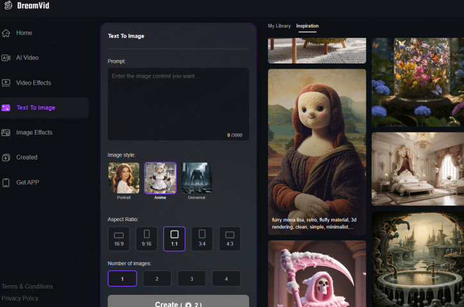
Task: Click the Video Effects monitor icon
Action: [x=6, y=83]
